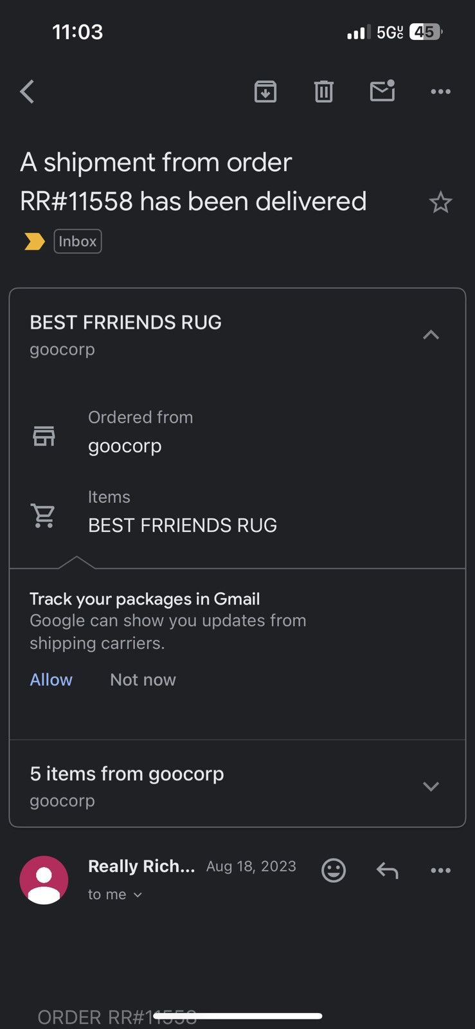This screenshot has width=475, height=1029.
Task: Expand recipient details next to 'to me'
Action: [137, 895]
